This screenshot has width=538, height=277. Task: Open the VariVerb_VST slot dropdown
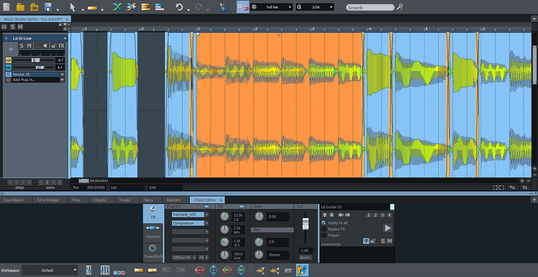[207, 215]
